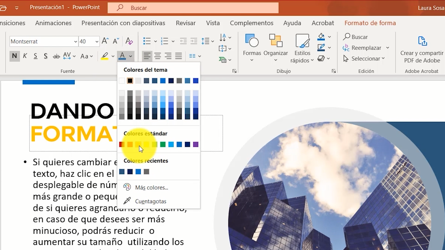Apply font color button
Screen dimensions: 445x250
point(122,56)
